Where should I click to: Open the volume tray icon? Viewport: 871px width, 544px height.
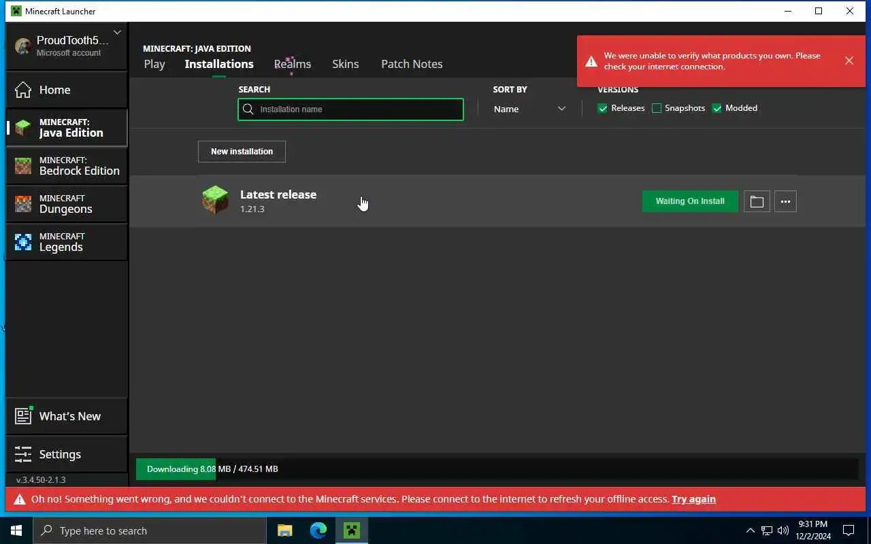click(783, 530)
